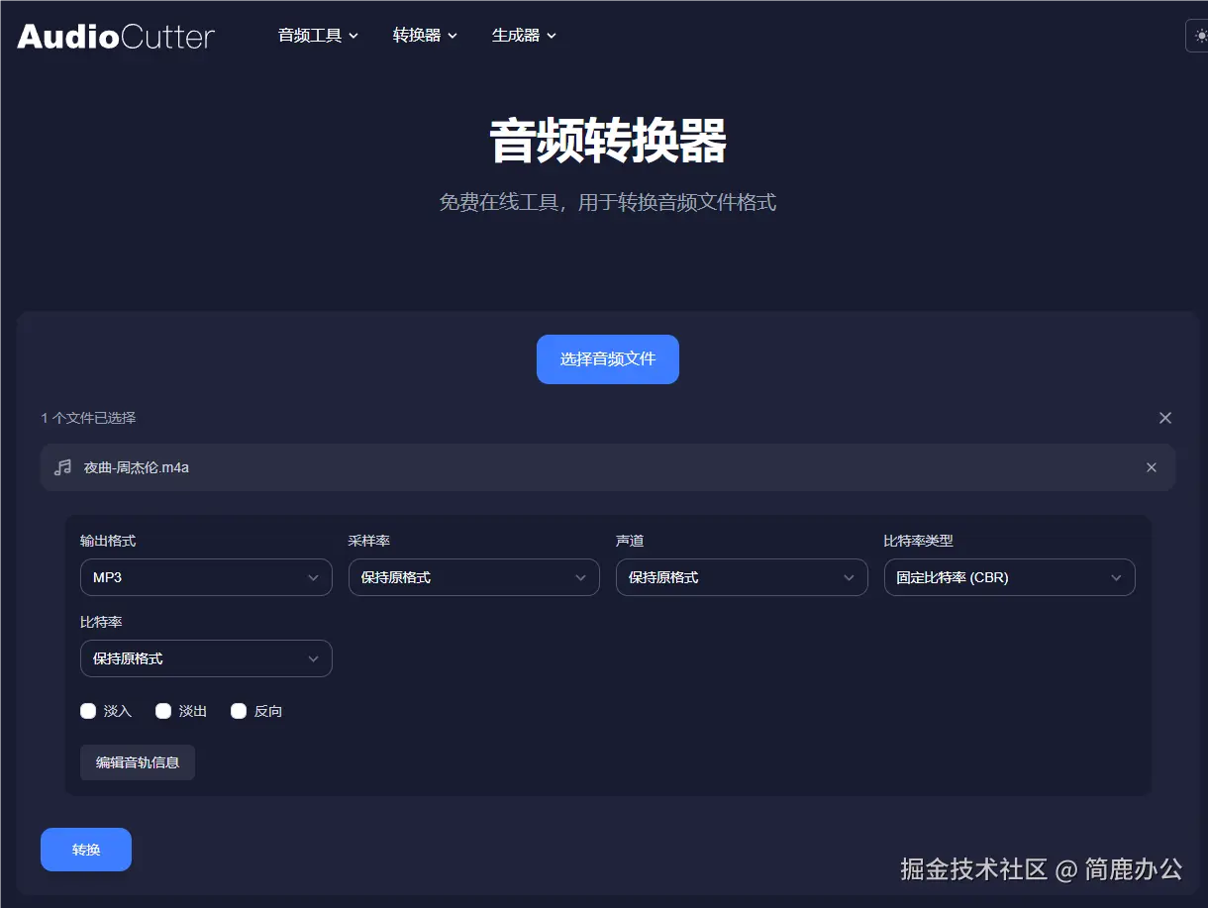Screen dimensions: 1208x908
Task: Click the 转换 button
Action: pyautogui.click(x=86, y=850)
